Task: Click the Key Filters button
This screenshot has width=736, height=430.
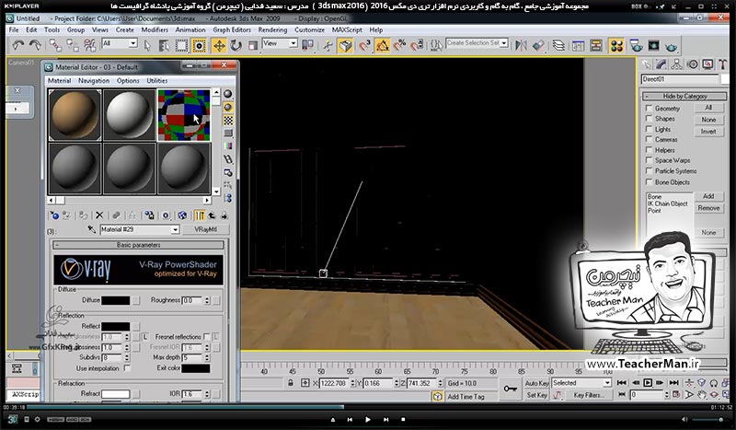Action: pyautogui.click(x=588, y=395)
